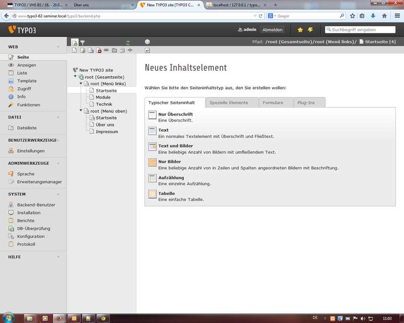Image resolution: width=404 pixels, height=323 pixels.
Task: Collapse the WEB module group
Action: pyautogui.click(x=58, y=47)
